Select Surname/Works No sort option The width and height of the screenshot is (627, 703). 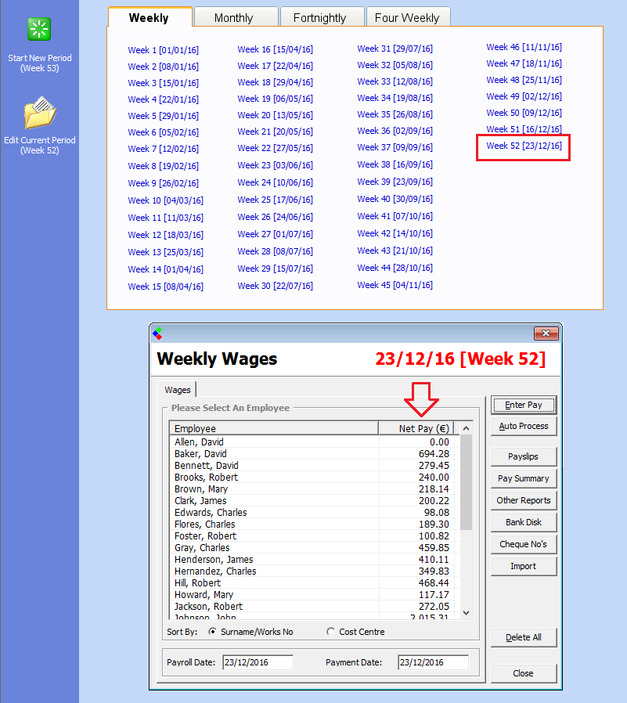[x=213, y=632]
